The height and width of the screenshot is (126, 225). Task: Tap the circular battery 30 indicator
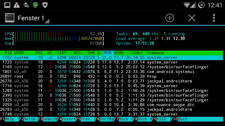[x=201, y=5]
